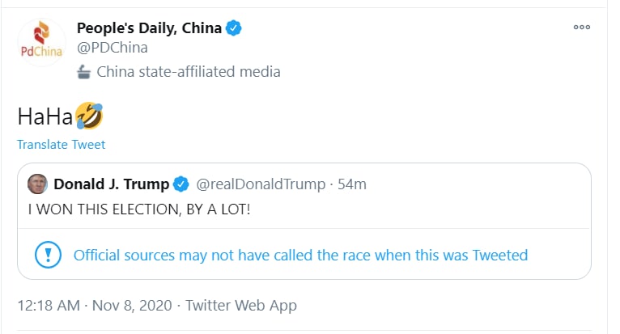Click the 54m timestamp on quoted tweet
This screenshot has height=334, width=620.
pos(351,184)
